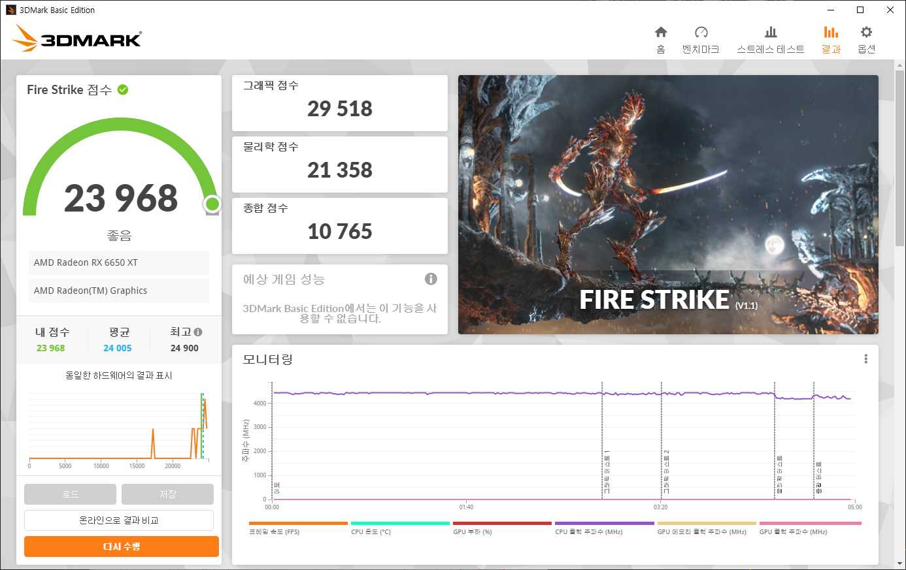Viewport: 906px width, 570px height.
Task: Click the 저장 save button
Action: tap(167, 494)
